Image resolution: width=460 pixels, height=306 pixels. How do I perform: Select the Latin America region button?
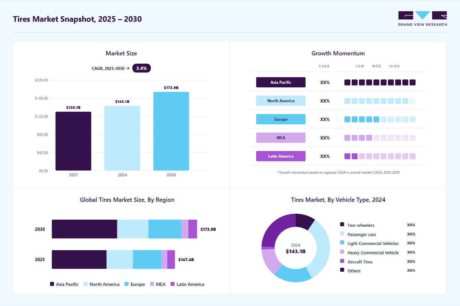pyautogui.click(x=281, y=156)
